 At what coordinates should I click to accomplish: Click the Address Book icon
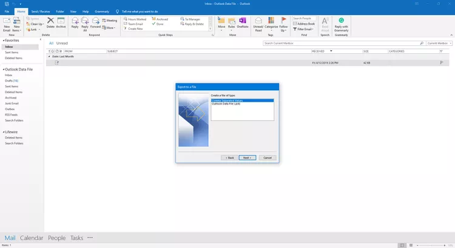tap(295, 24)
